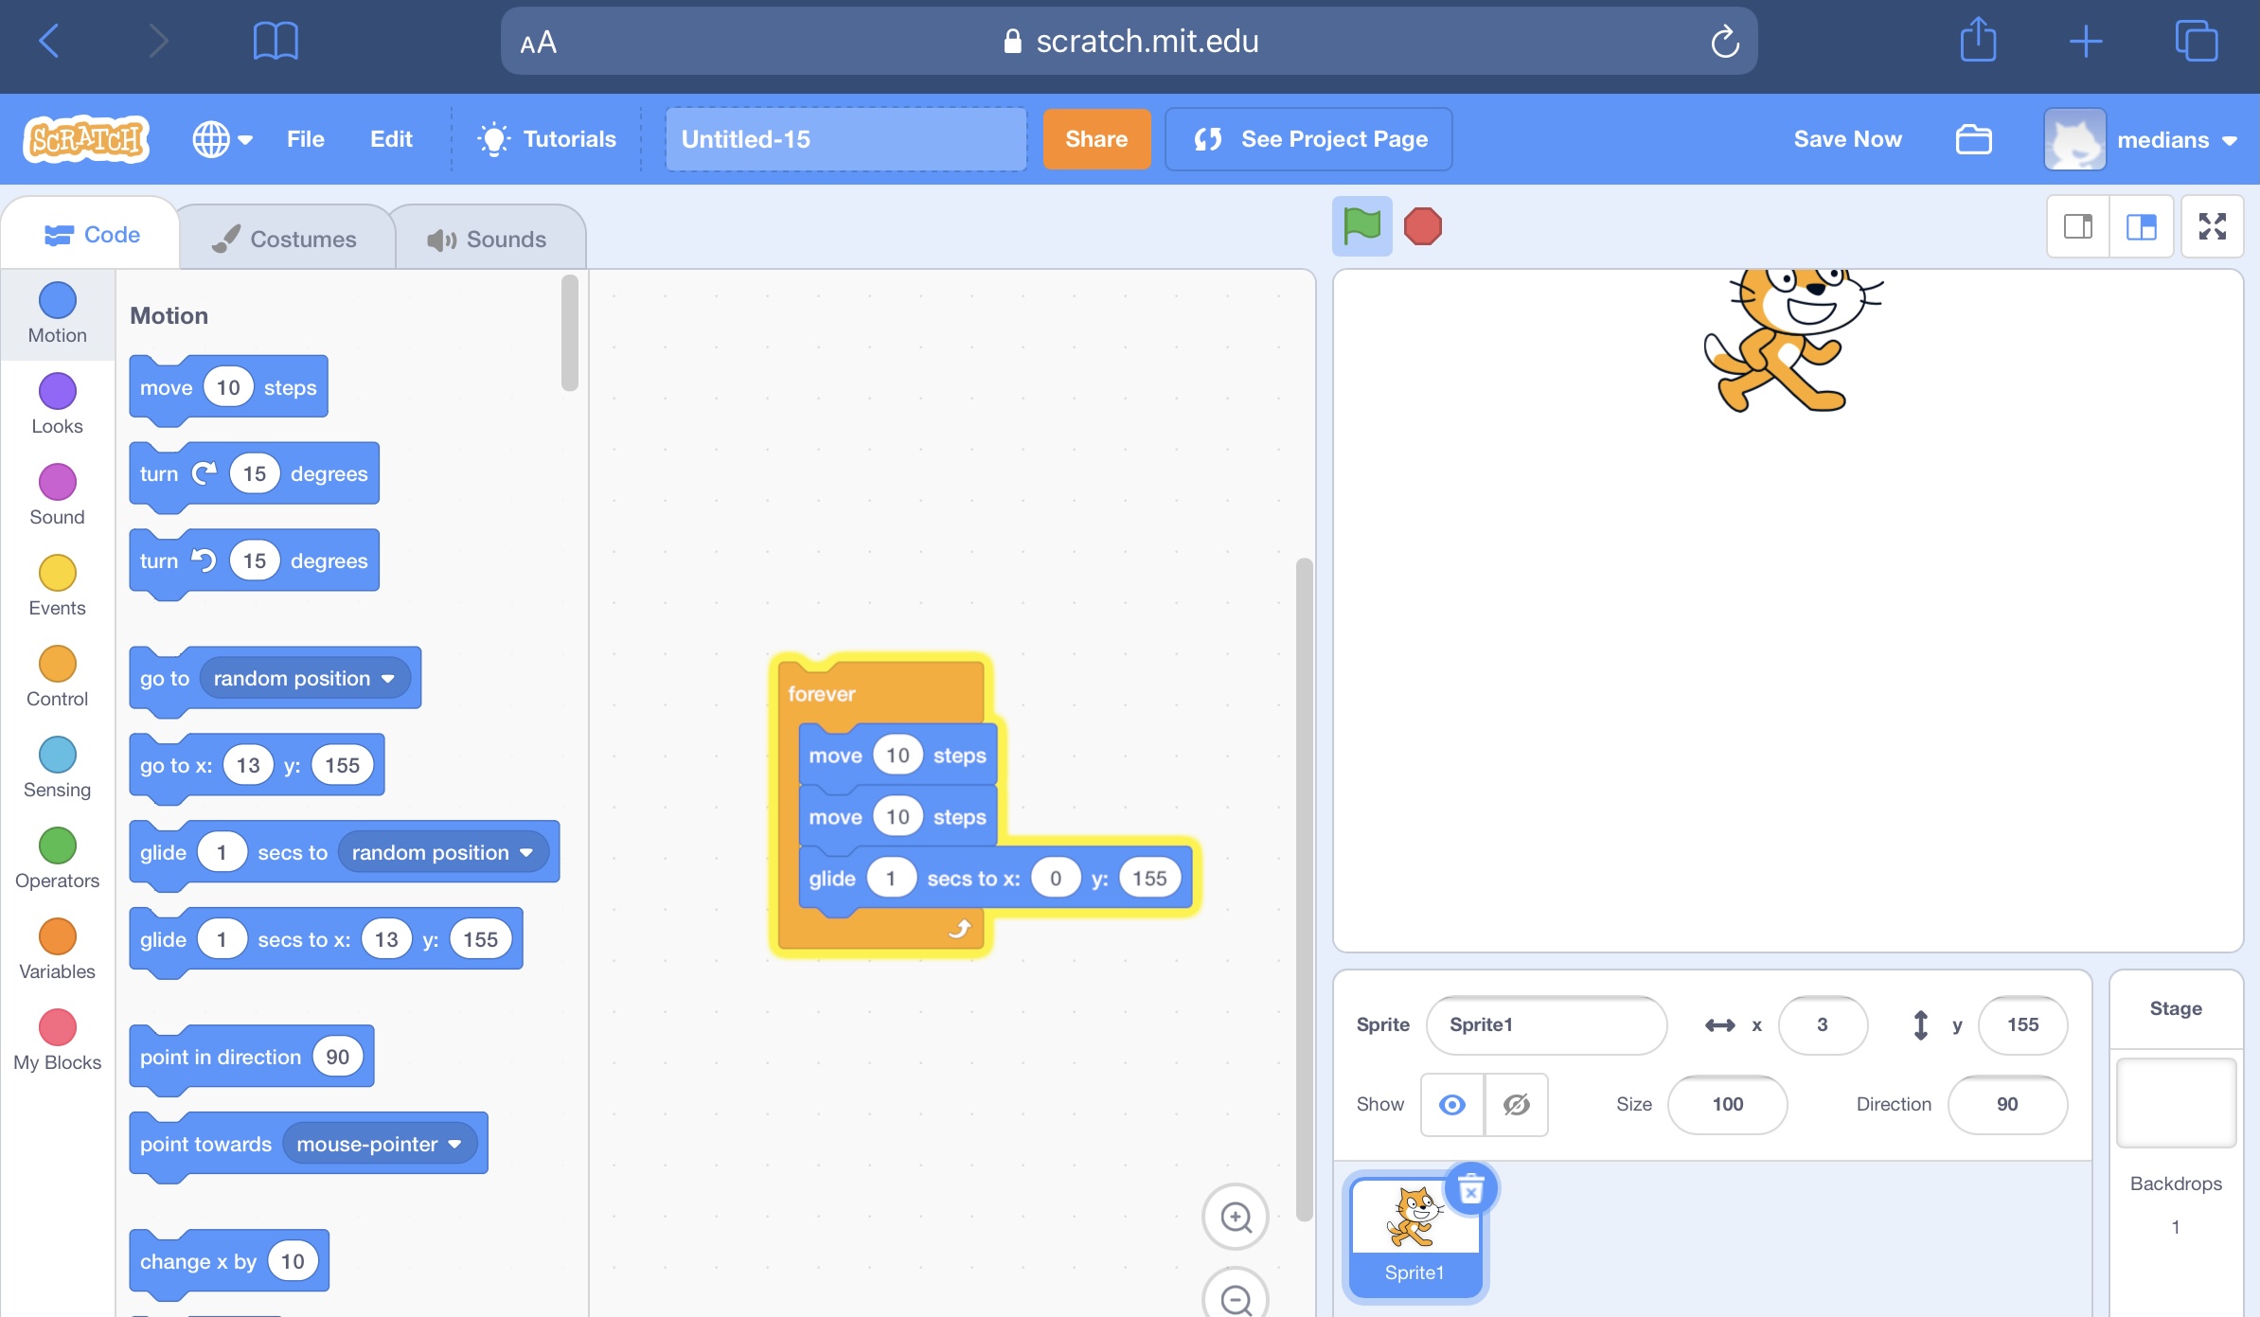The width and height of the screenshot is (2260, 1317).
Task: Click the green flag to run
Action: (x=1361, y=226)
